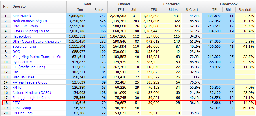Screen dimensions: 256x116
Task: Sort by % Chart column header
Action: click(x=192, y=10)
